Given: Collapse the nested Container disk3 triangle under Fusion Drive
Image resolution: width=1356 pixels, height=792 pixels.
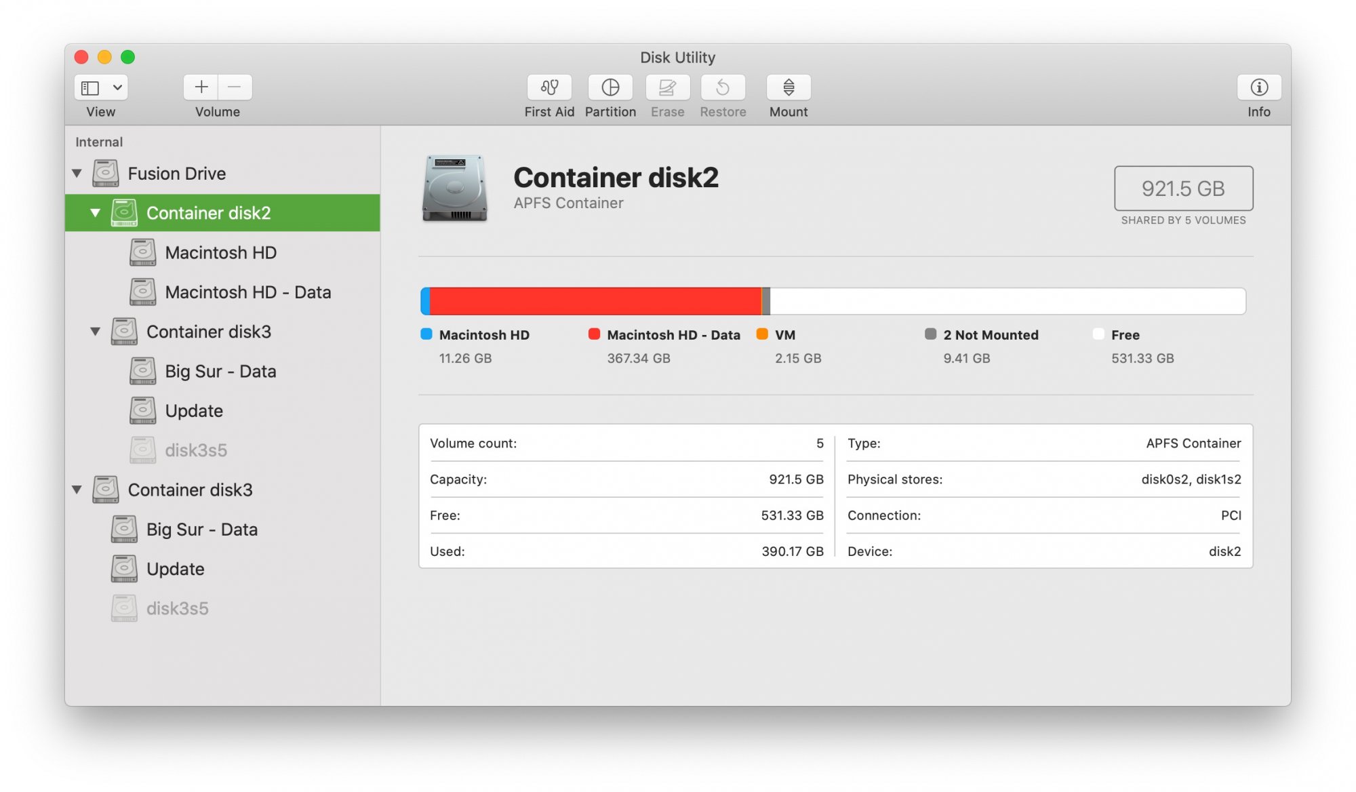Looking at the screenshot, I should coord(96,332).
